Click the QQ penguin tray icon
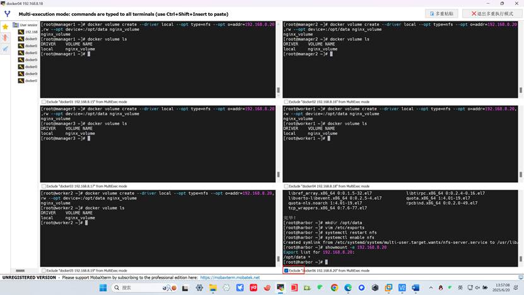The height and width of the screenshot is (295, 524). 441,287
